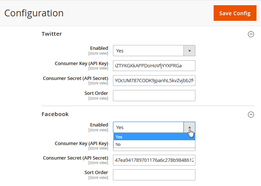Focus the Facebook Consumer Secret input field
Image resolution: width=261 pixels, height=186 pixels.
(154, 160)
